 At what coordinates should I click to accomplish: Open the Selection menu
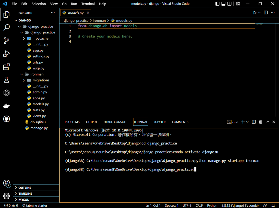point(39,4)
